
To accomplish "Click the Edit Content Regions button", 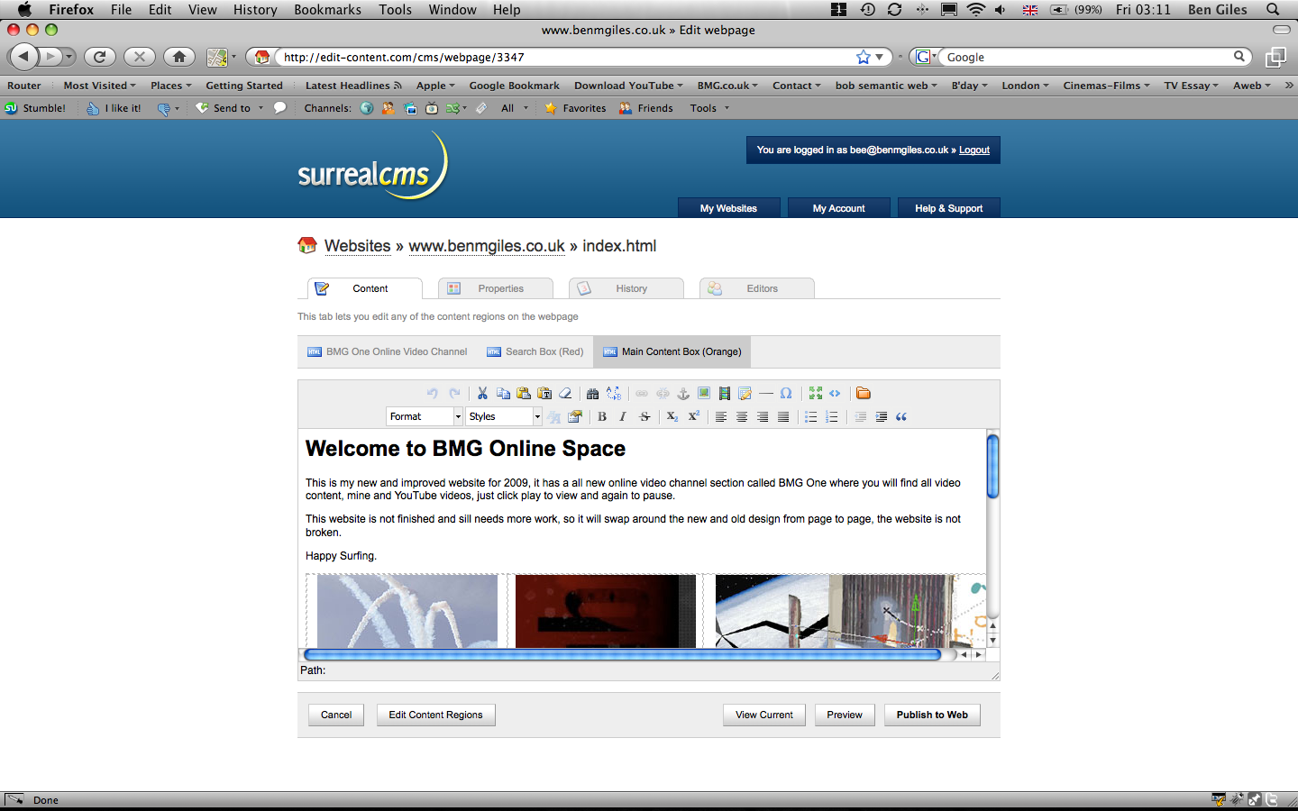I will 435,715.
